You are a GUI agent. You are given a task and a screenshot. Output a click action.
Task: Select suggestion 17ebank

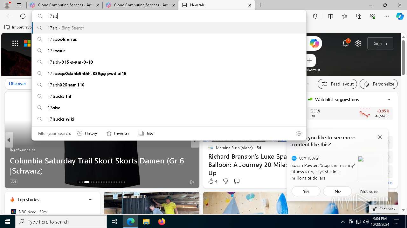(169, 51)
